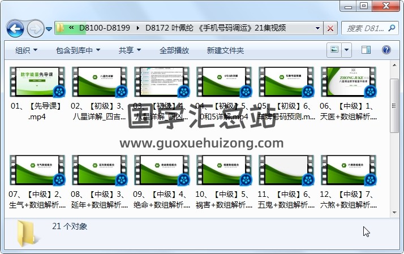Click the X button beside address bar
The image size is (404, 254).
[x=330, y=28]
